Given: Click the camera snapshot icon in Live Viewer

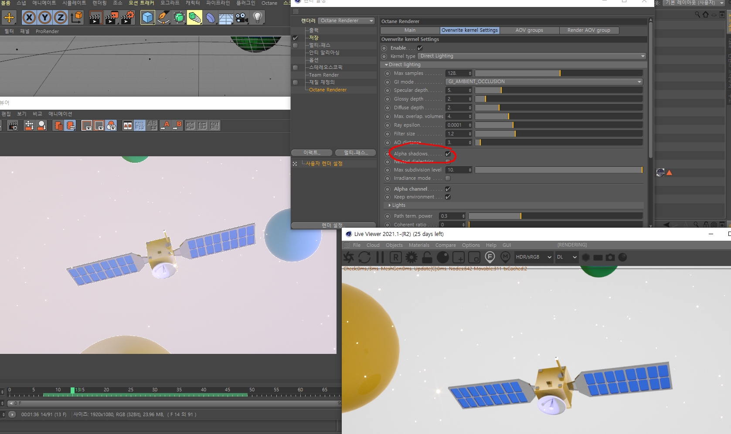Looking at the screenshot, I should pos(610,257).
